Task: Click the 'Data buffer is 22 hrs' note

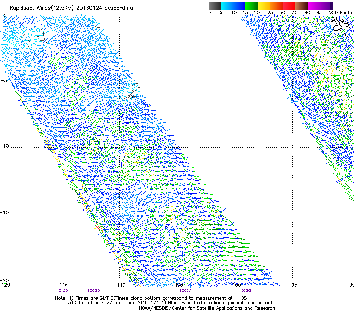Action: 173,303
